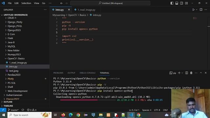Open the View menu

[36, 3]
